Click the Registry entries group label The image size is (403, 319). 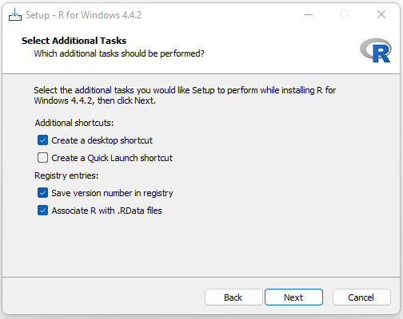click(66, 175)
